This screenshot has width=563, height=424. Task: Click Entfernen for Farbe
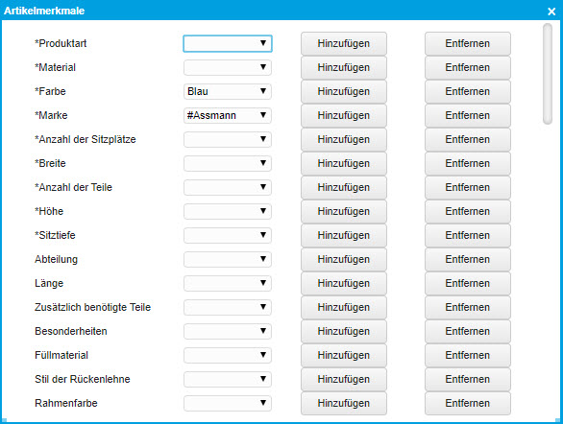pyautogui.click(x=468, y=91)
